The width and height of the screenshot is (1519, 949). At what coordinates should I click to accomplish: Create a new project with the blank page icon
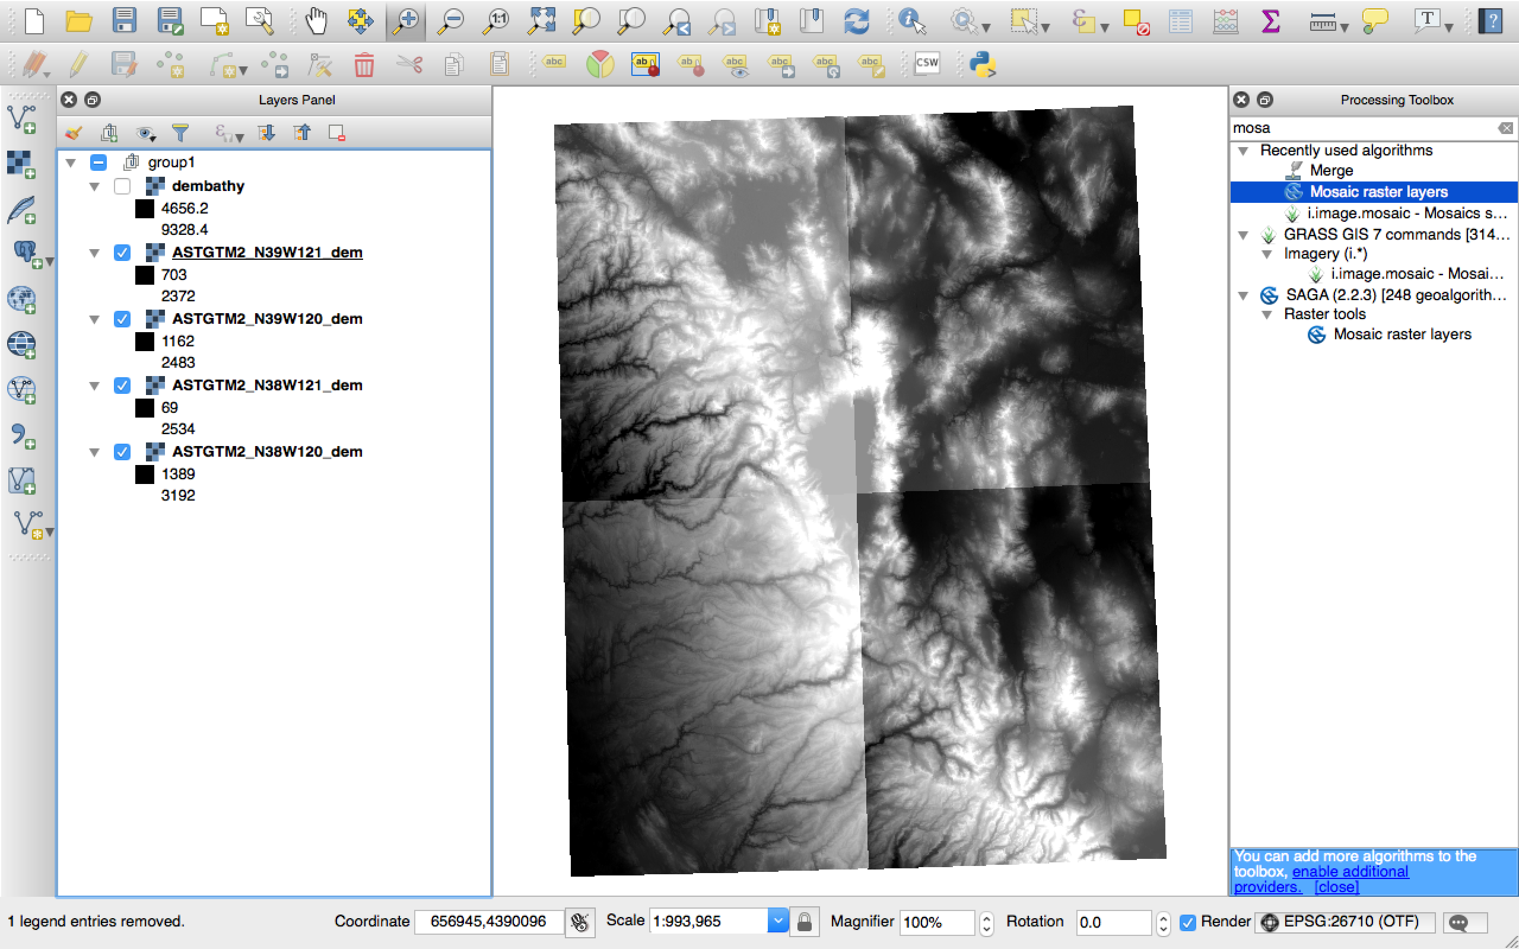tap(34, 21)
